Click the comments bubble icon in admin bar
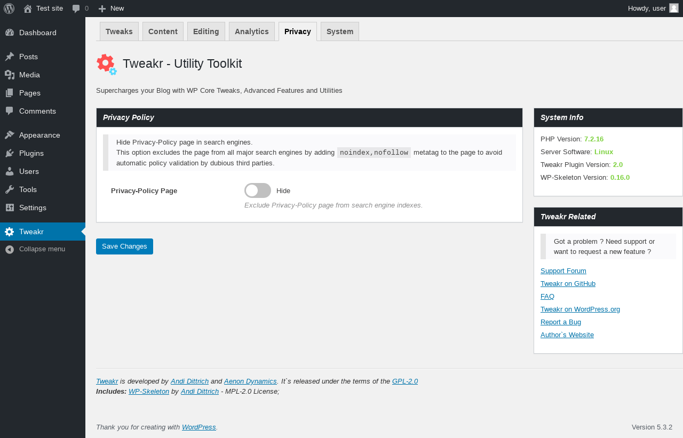This screenshot has height=438, width=683. tap(76, 9)
